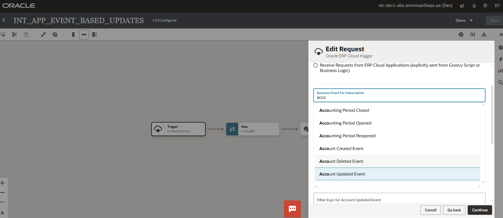Click the collapse arrows icon
The height and width of the screenshot is (218, 503).
[43, 35]
